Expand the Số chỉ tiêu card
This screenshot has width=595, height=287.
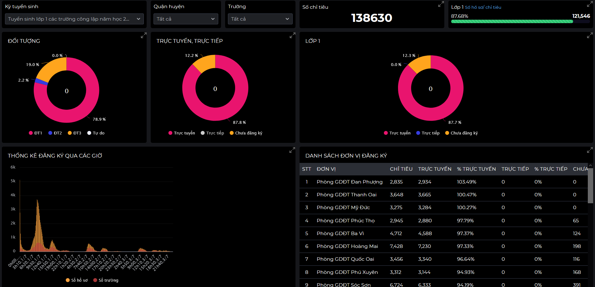click(x=441, y=4)
